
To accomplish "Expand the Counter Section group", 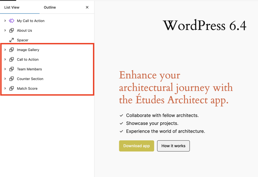I will pos(5,79).
